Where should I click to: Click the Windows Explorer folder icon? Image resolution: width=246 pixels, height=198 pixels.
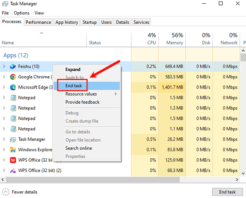tap(13, 150)
